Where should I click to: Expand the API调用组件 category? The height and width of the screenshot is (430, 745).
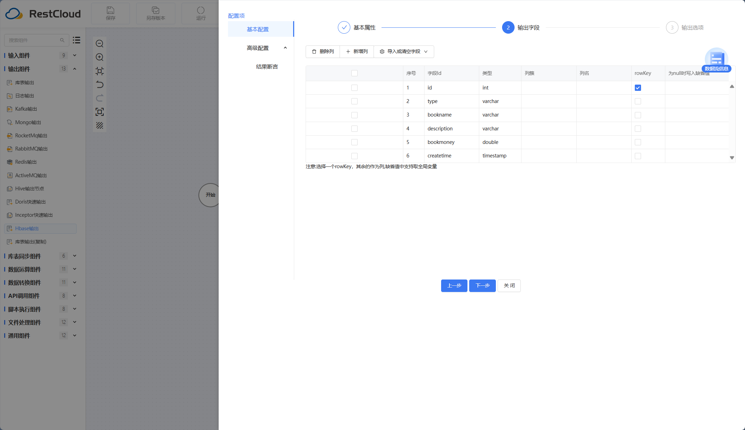pyautogui.click(x=74, y=296)
